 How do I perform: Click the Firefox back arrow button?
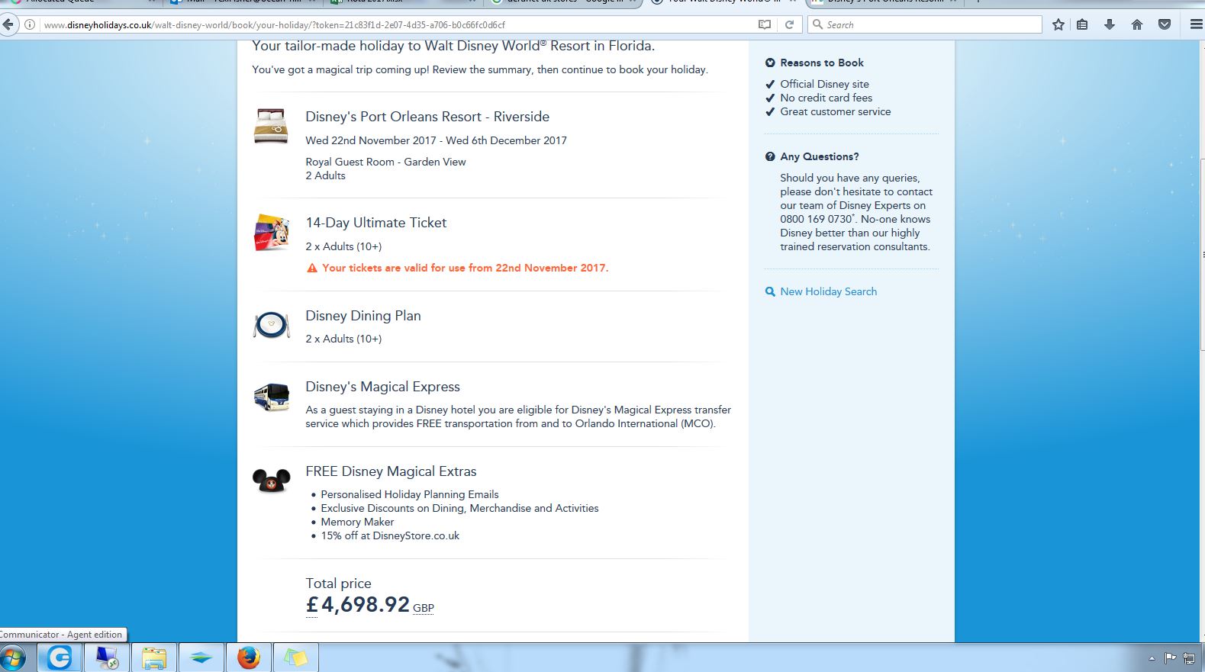click(7, 24)
